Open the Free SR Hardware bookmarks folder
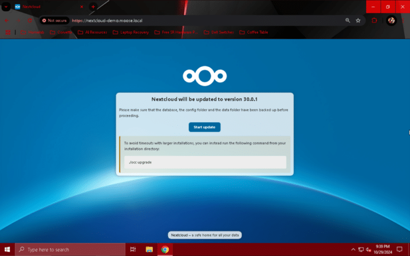 [x=176, y=32]
